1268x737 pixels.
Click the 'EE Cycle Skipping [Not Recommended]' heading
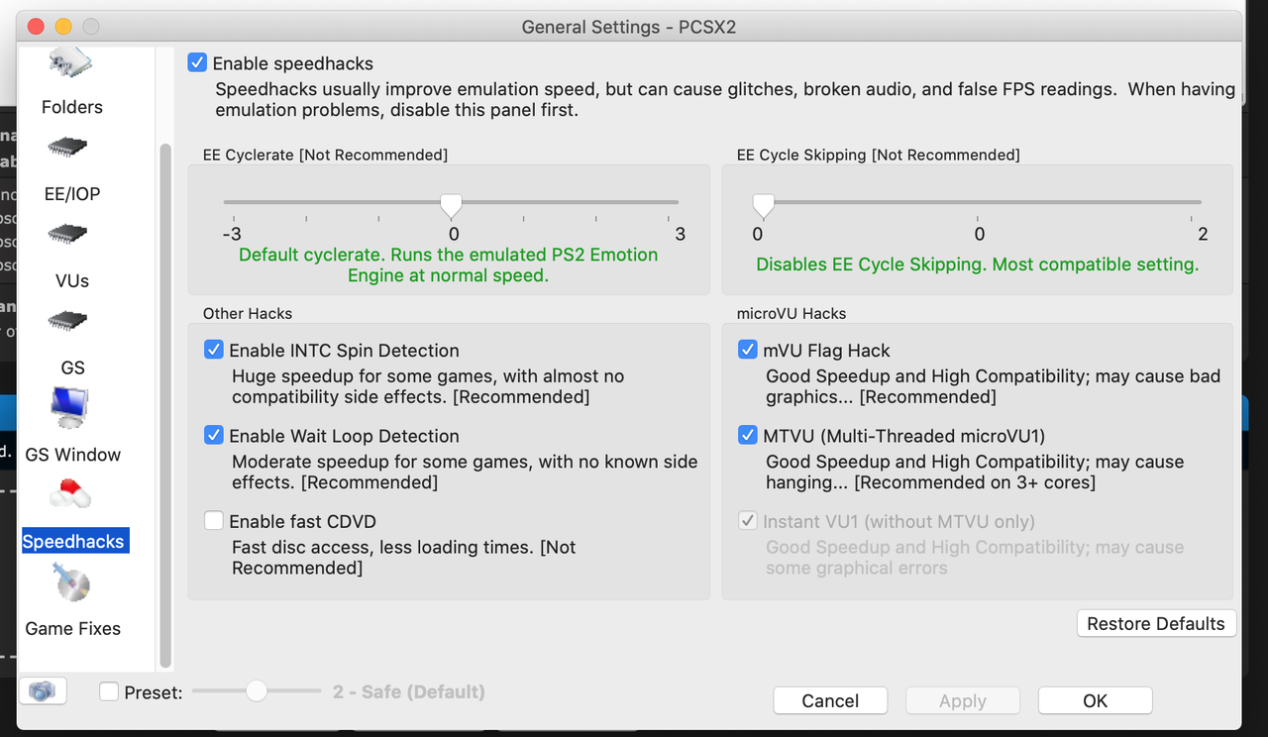pyautogui.click(x=879, y=155)
